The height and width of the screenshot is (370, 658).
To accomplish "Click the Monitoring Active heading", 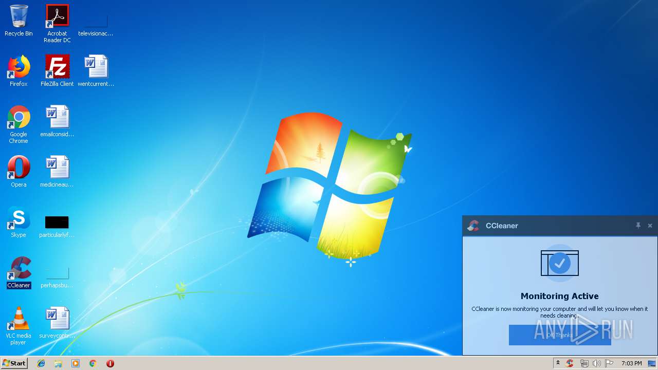I will tap(559, 296).
